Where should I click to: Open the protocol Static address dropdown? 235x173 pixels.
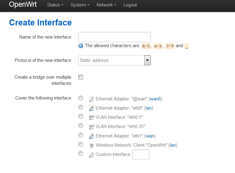point(115,60)
